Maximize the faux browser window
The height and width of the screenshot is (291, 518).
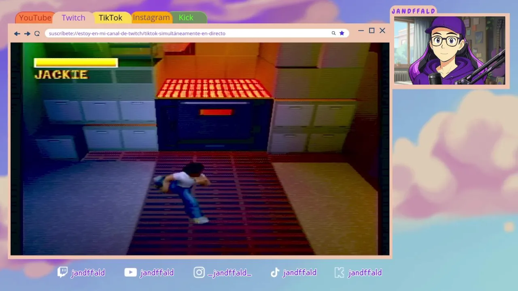tap(372, 31)
